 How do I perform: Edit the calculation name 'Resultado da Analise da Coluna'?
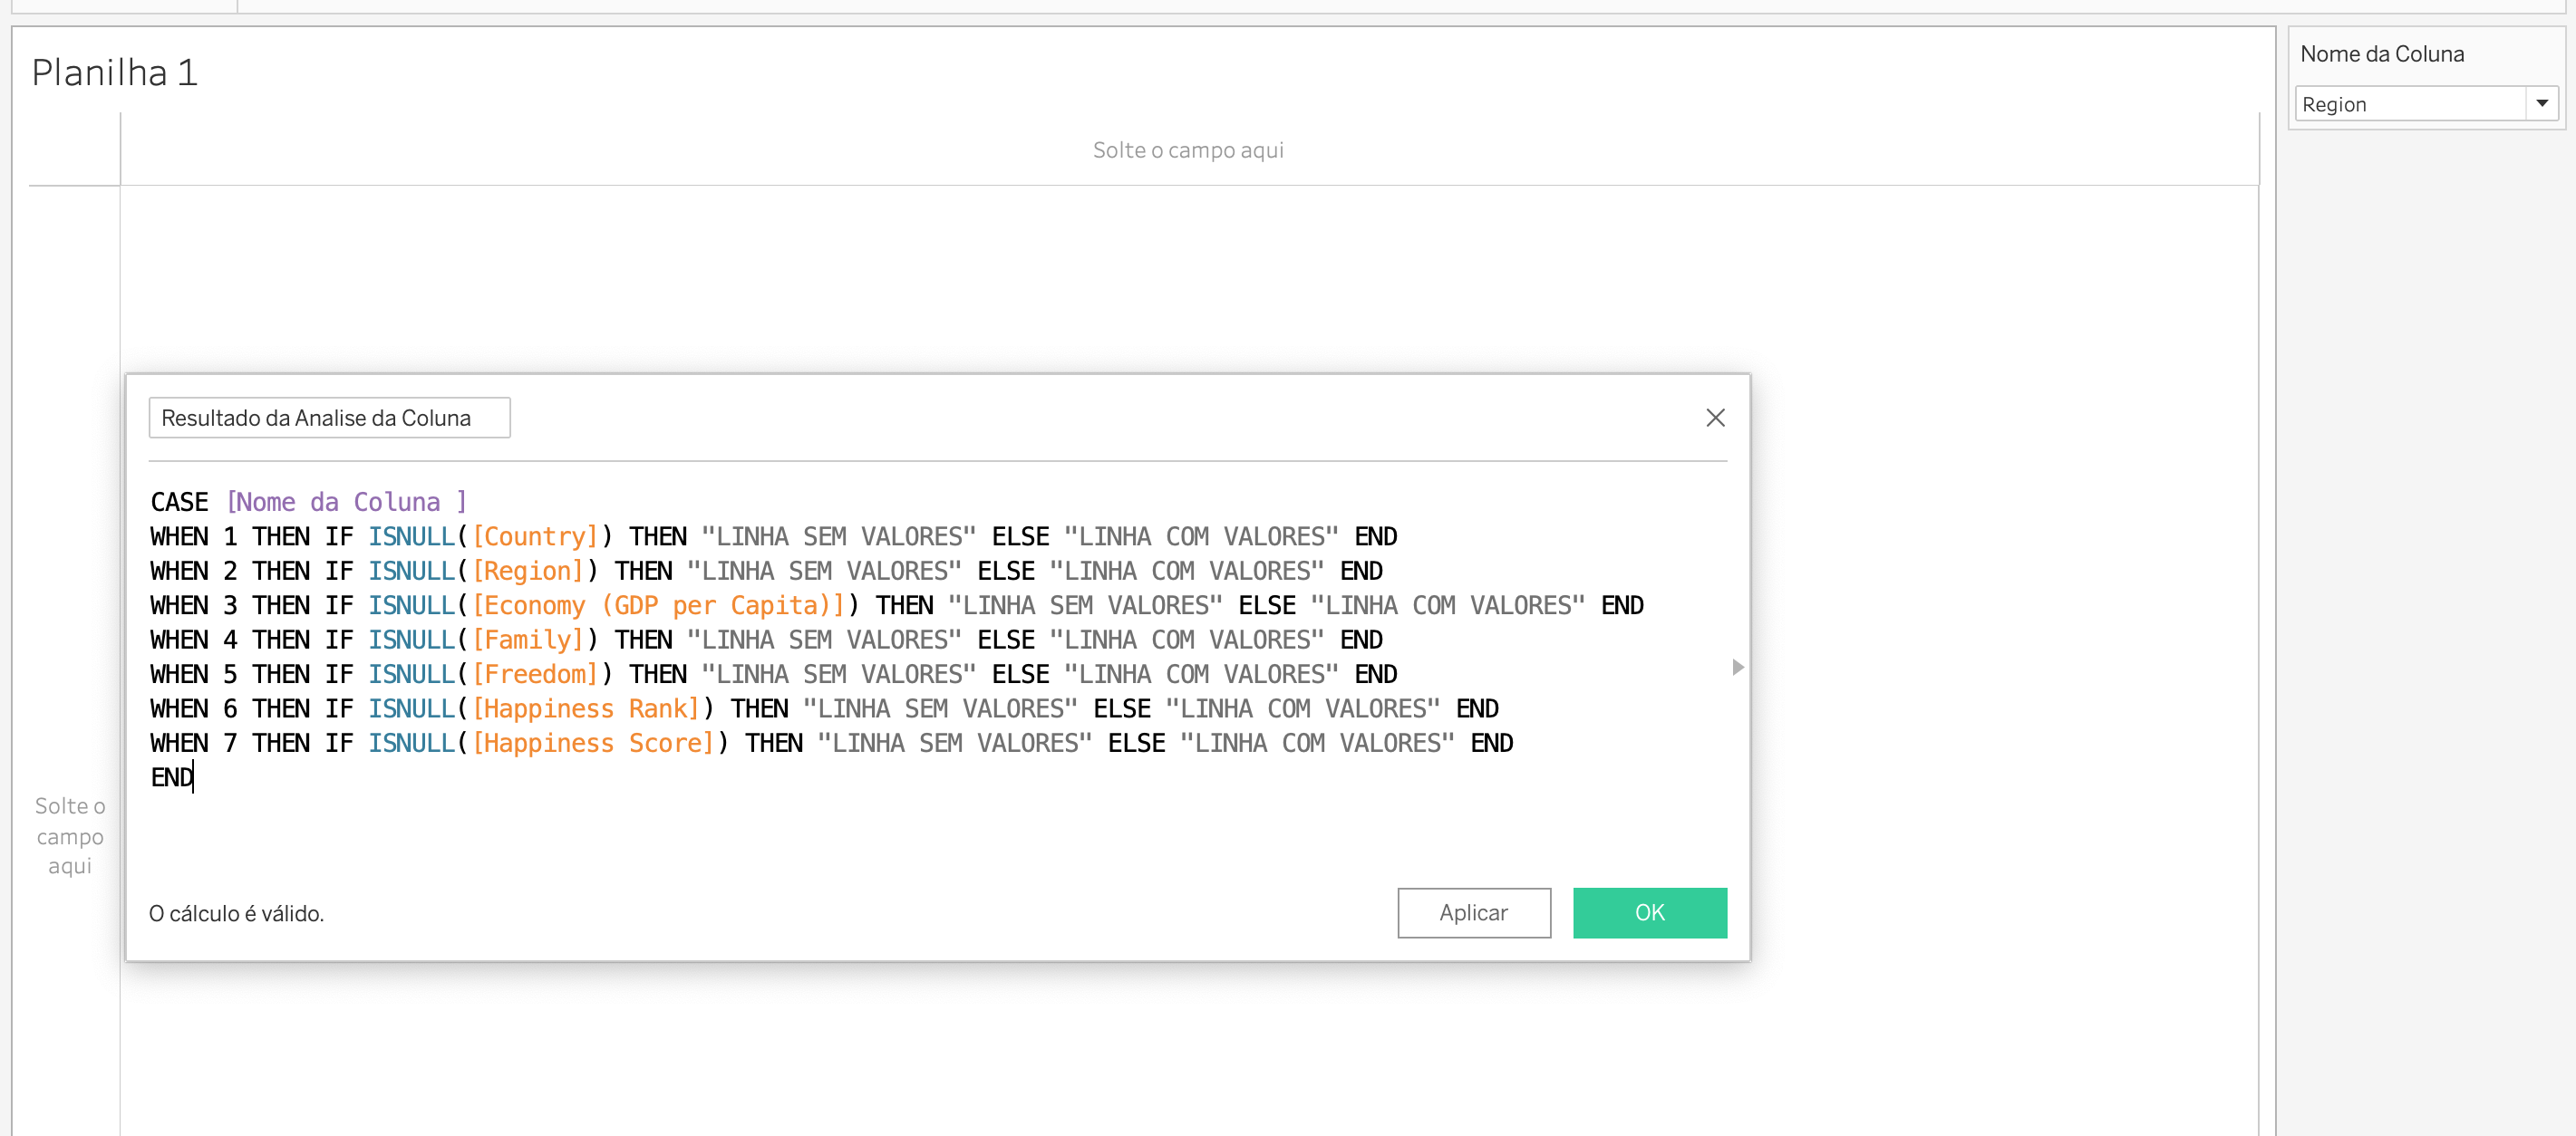[329, 418]
